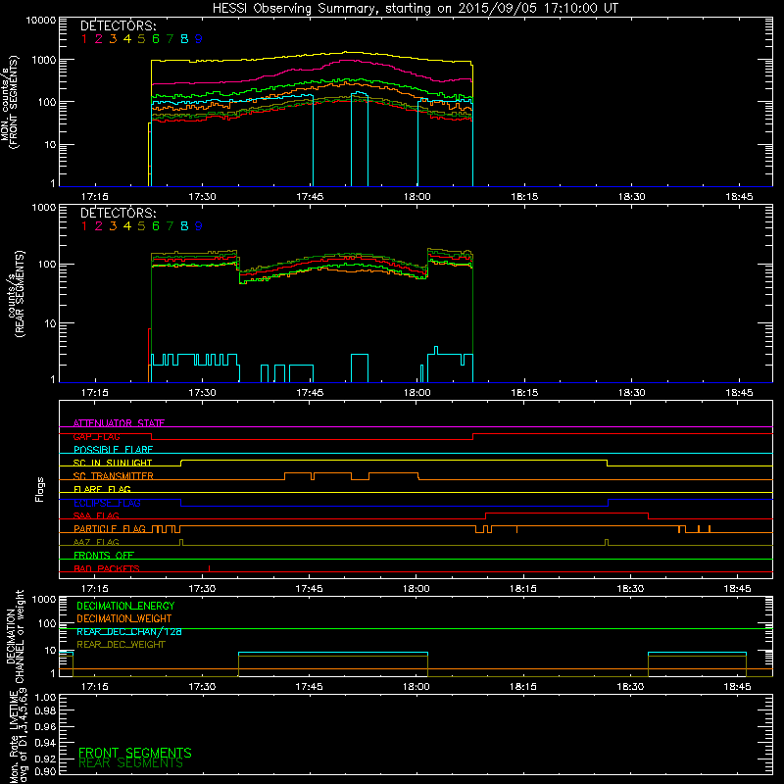The image size is (784, 784).
Task: Click the SC_IN_SUNLIGHT flag label
Action: [x=113, y=463]
